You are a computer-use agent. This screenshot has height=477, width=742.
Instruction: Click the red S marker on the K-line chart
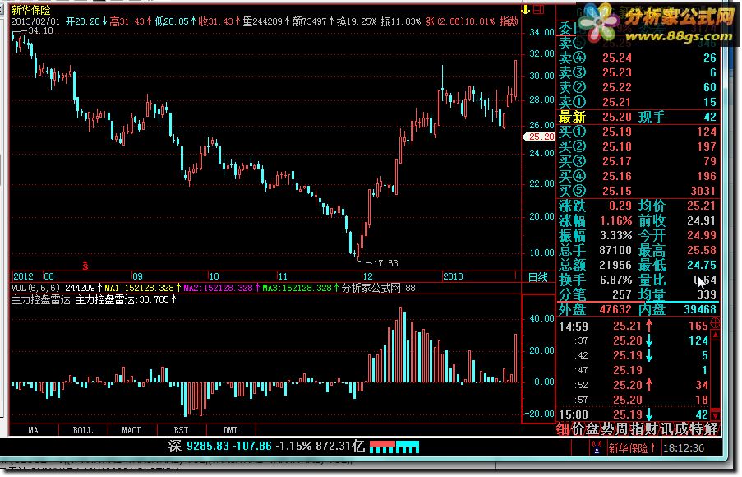click(x=85, y=266)
